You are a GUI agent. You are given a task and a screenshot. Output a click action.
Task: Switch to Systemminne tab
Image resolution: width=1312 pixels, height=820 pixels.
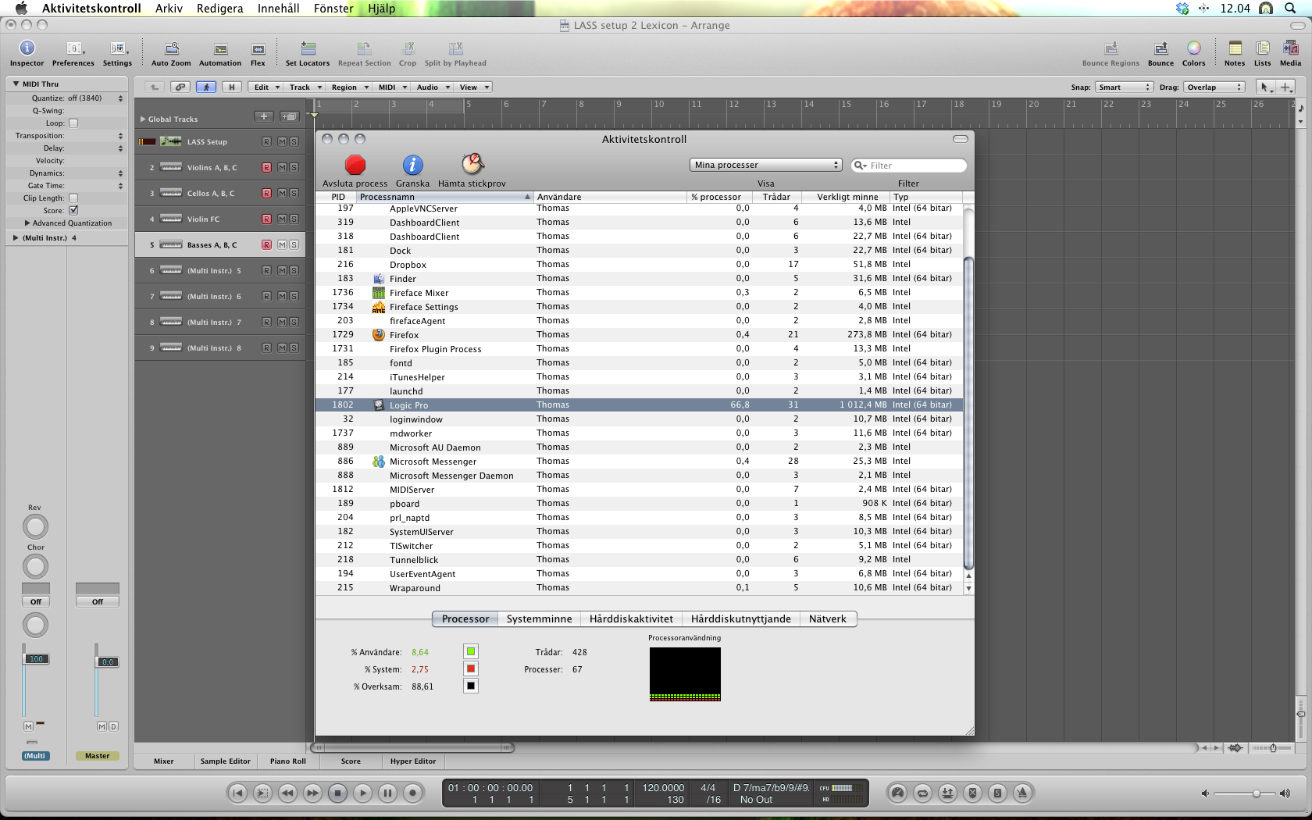point(539,619)
